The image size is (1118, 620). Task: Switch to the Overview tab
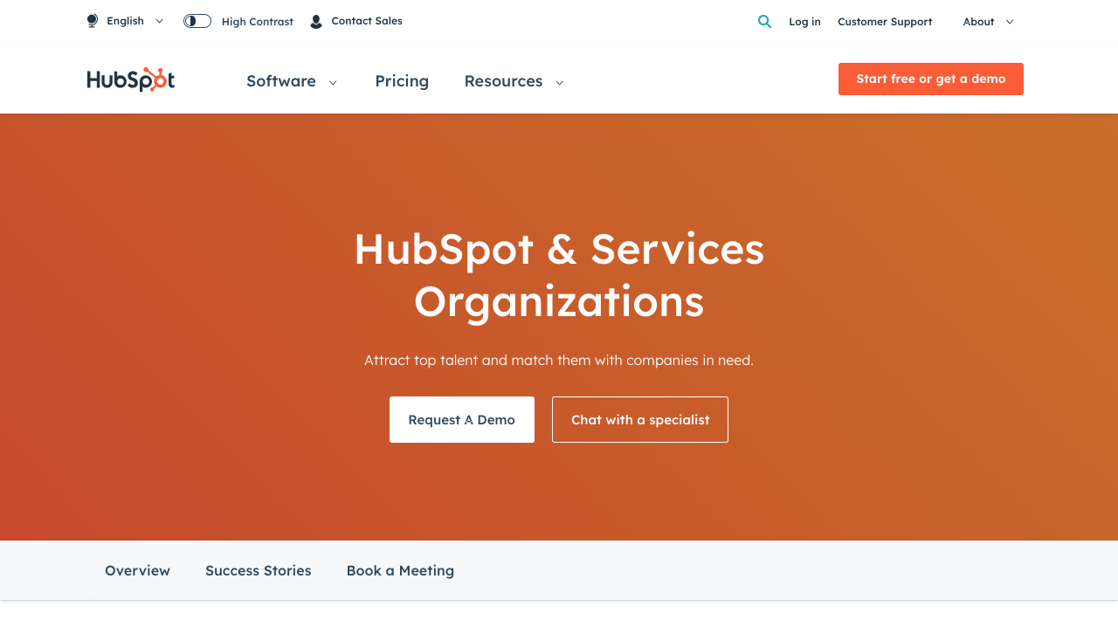[x=137, y=570]
